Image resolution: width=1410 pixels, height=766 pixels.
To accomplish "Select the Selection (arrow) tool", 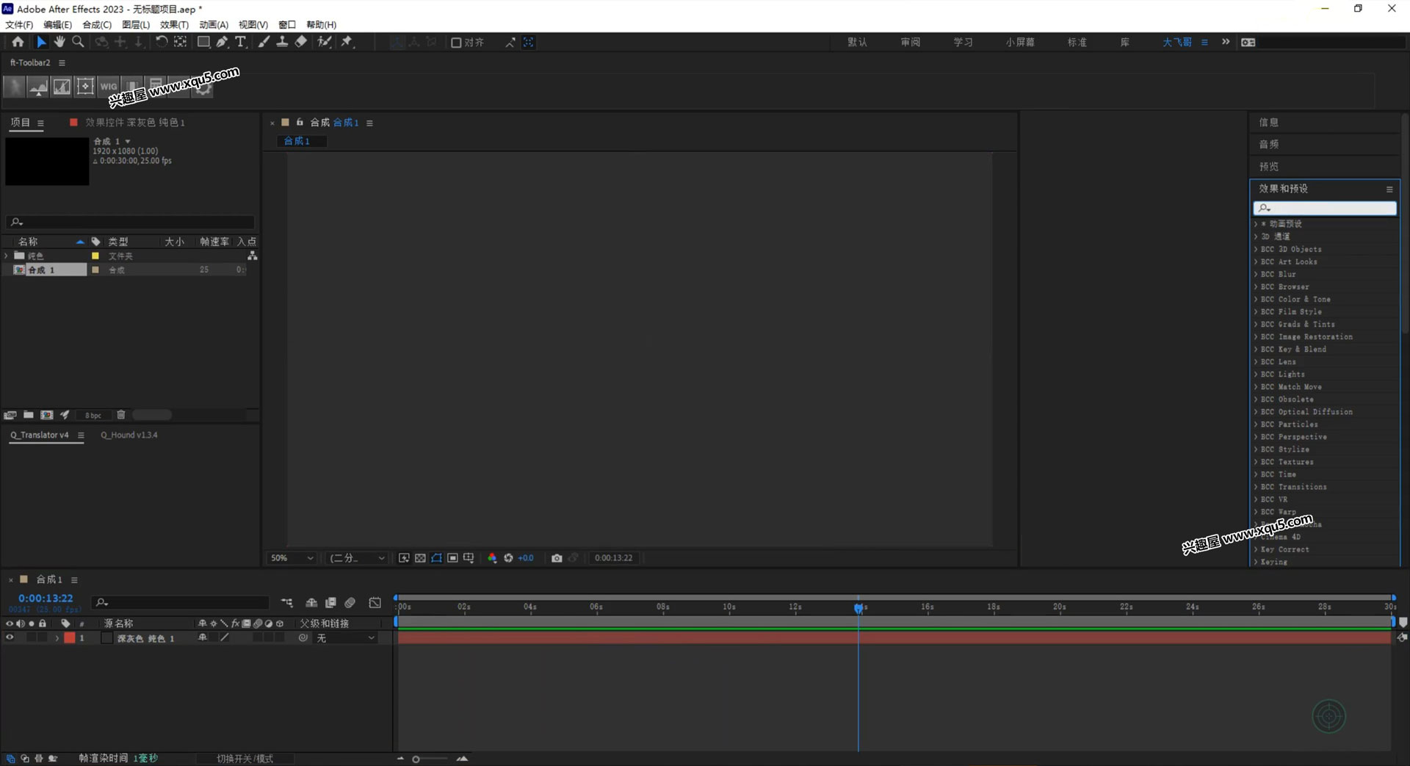I will 42,42.
